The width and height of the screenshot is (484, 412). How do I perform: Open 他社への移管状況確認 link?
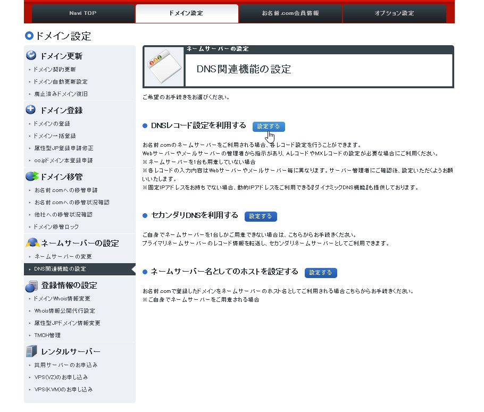pos(63,214)
